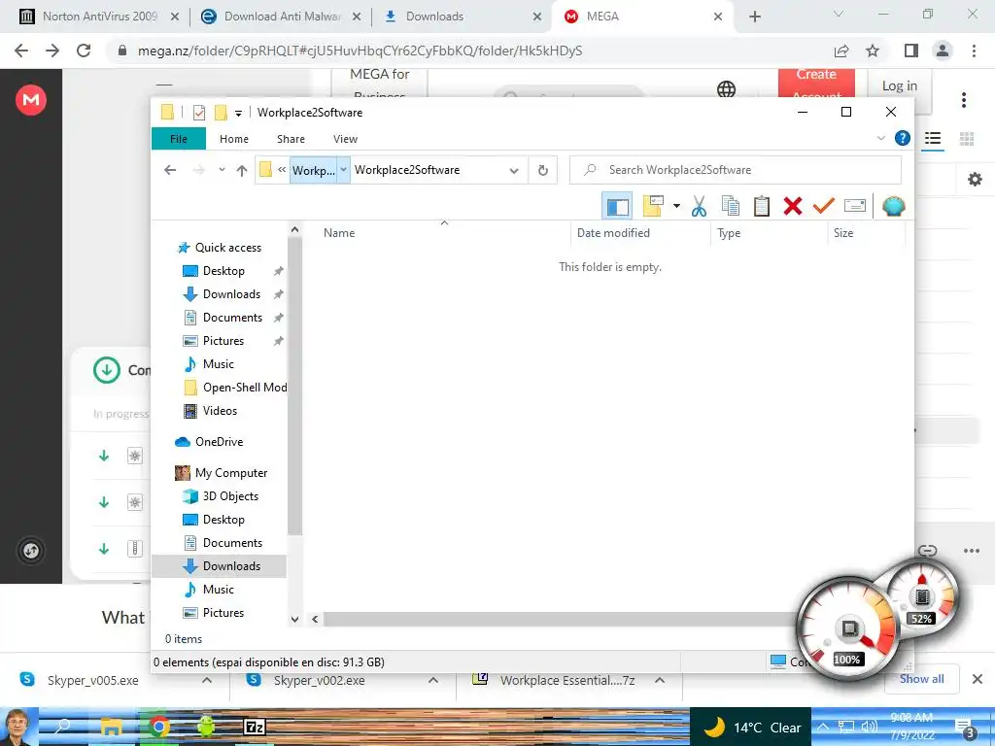Open Chrome three-dot menu
This screenshot has width=995, height=746.
pyautogui.click(x=974, y=51)
